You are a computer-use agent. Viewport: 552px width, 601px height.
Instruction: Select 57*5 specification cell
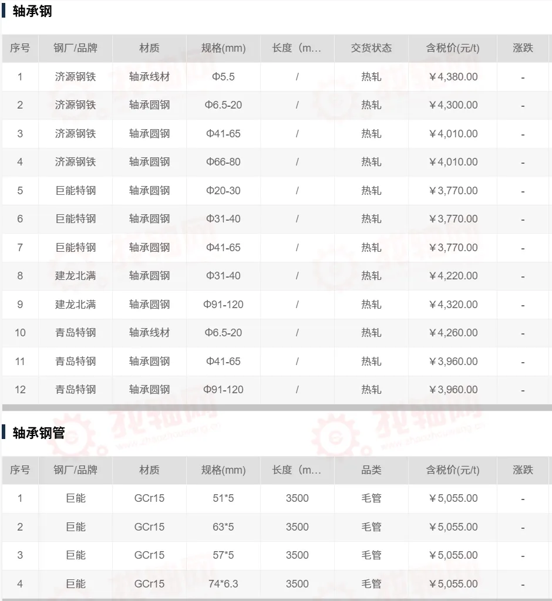pyautogui.click(x=223, y=555)
